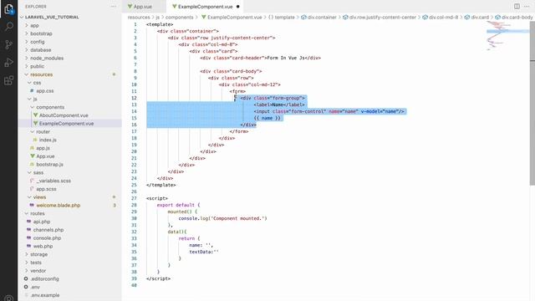Viewport: 535px width, 301px height.
Task: Open the Explorer view icon
Action: (x=9, y=9)
